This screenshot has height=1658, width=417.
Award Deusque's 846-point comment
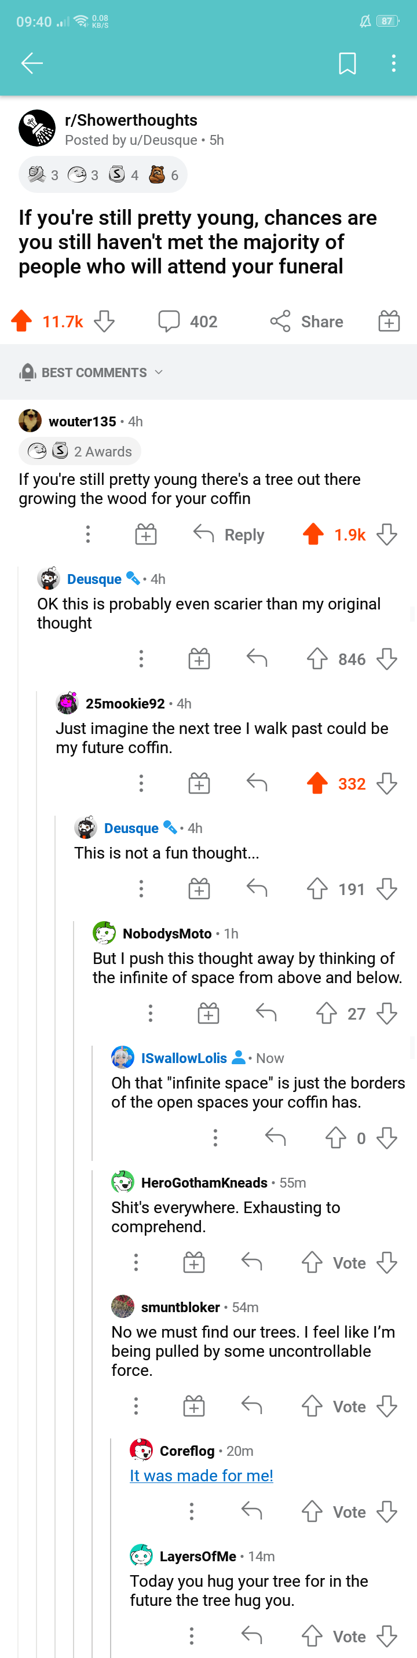click(199, 659)
